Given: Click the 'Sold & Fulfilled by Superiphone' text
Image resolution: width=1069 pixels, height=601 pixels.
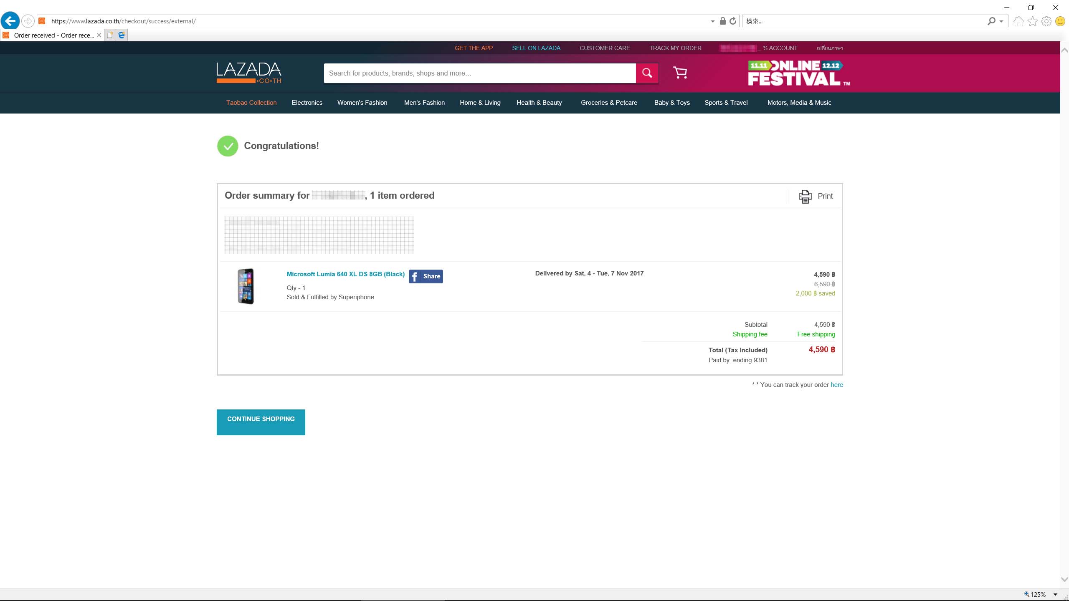Looking at the screenshot, I should tap(330, 297).
